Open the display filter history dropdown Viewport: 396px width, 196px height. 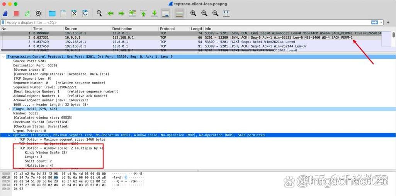tap(381, 22)
